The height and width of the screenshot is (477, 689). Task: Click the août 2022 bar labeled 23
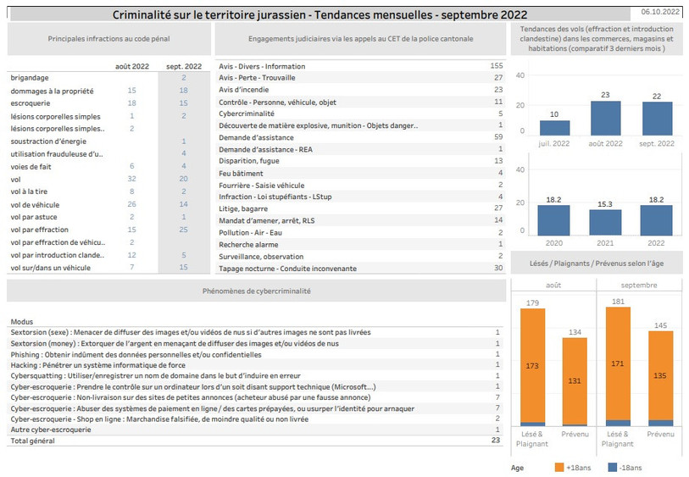(x=605, y=118)
